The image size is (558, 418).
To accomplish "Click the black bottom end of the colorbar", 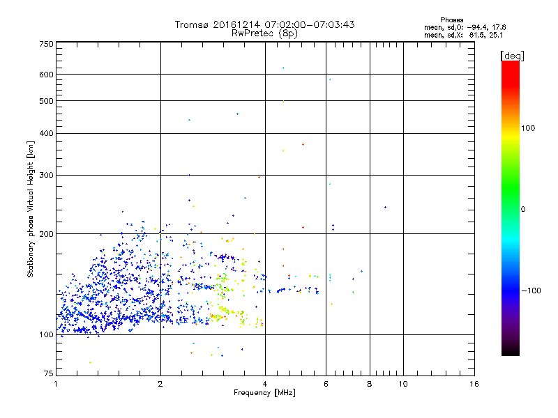I will (511, 350).
